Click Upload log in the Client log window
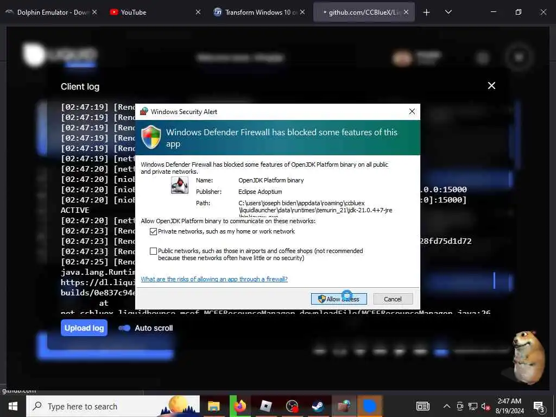This screenshot has height=417, width=556. click(84, 328)
